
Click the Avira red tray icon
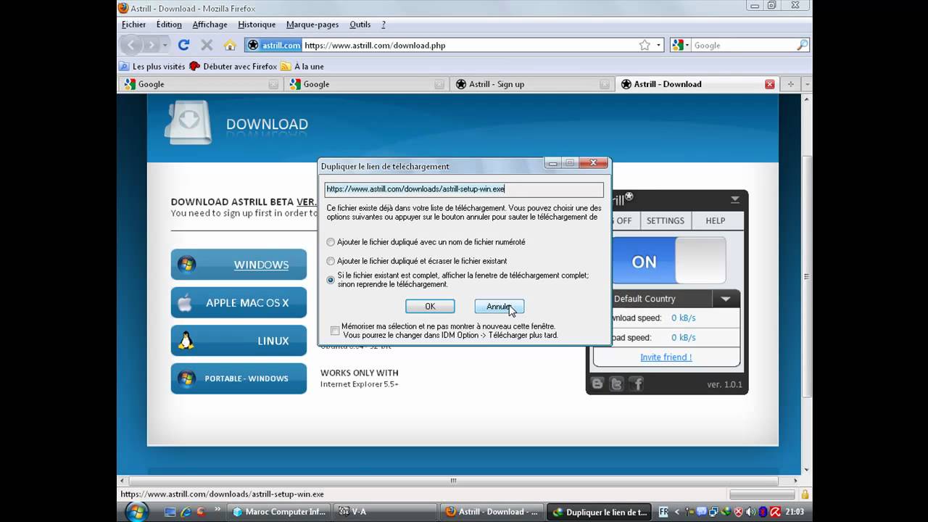pyautogui.click(x=774, y=512)
